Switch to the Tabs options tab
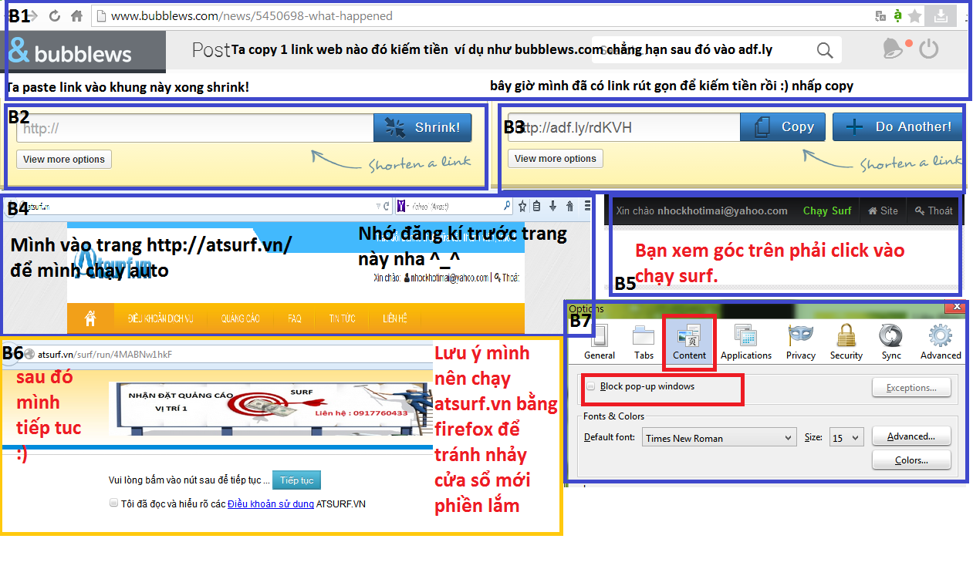The height and width of the screenshot is (586, 973). (x=644, y=342)
